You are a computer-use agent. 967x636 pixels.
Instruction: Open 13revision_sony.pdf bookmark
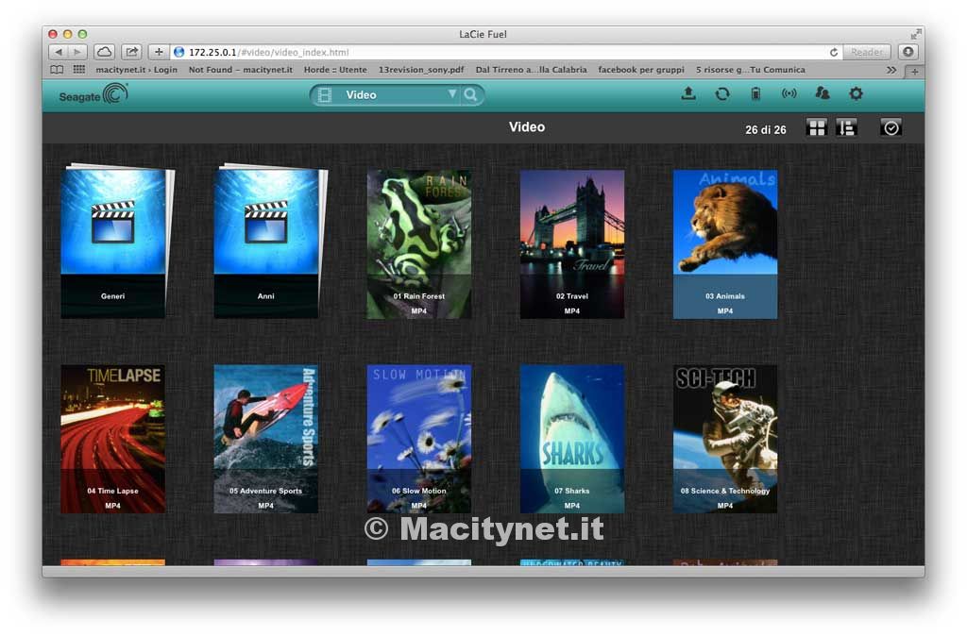(421, 70)
